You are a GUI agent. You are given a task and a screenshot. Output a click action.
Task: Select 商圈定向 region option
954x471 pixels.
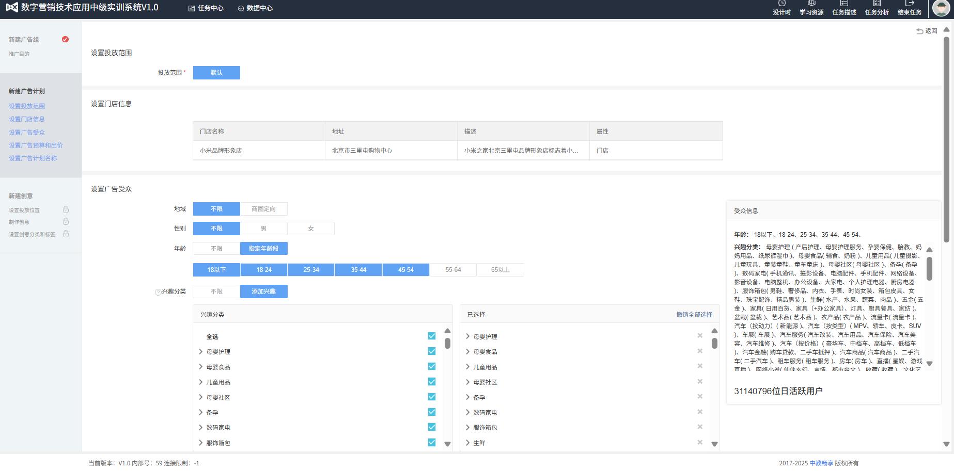tap(263, 209)
